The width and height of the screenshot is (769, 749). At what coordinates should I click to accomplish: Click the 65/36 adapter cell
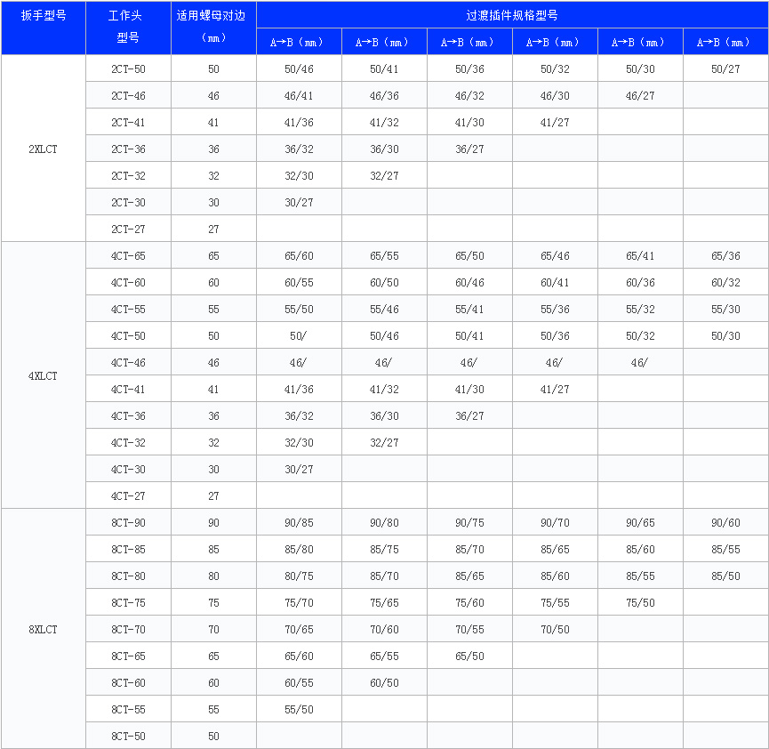[x=725, y=255]
